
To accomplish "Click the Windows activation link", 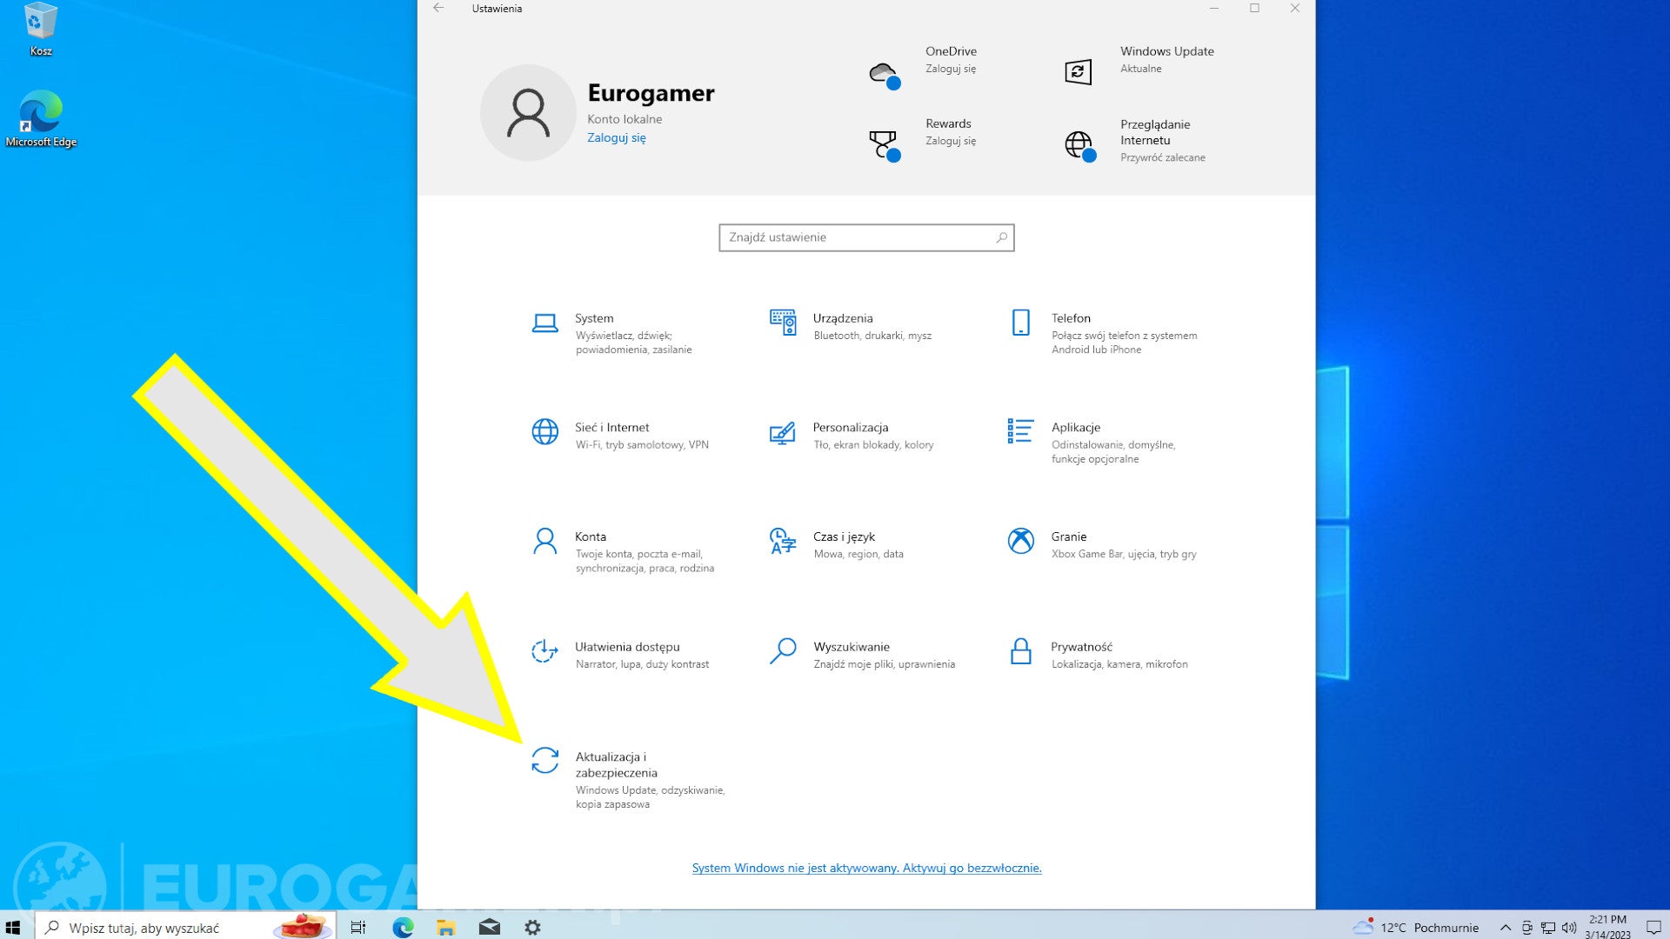I will 866,868.
